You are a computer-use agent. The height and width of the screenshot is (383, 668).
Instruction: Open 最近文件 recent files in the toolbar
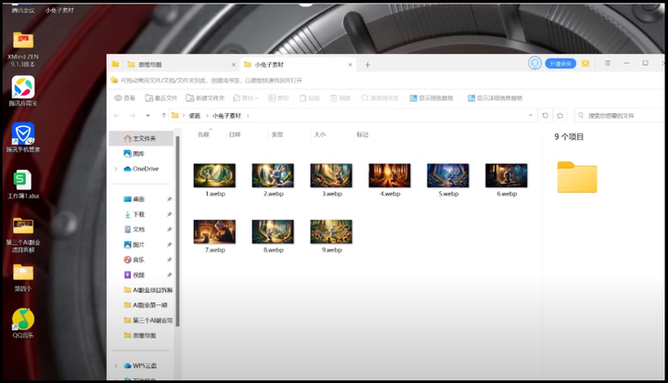pos(161,98)
